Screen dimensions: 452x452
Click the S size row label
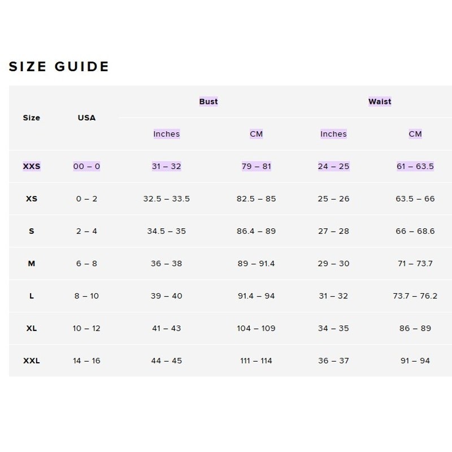(32, 231)
